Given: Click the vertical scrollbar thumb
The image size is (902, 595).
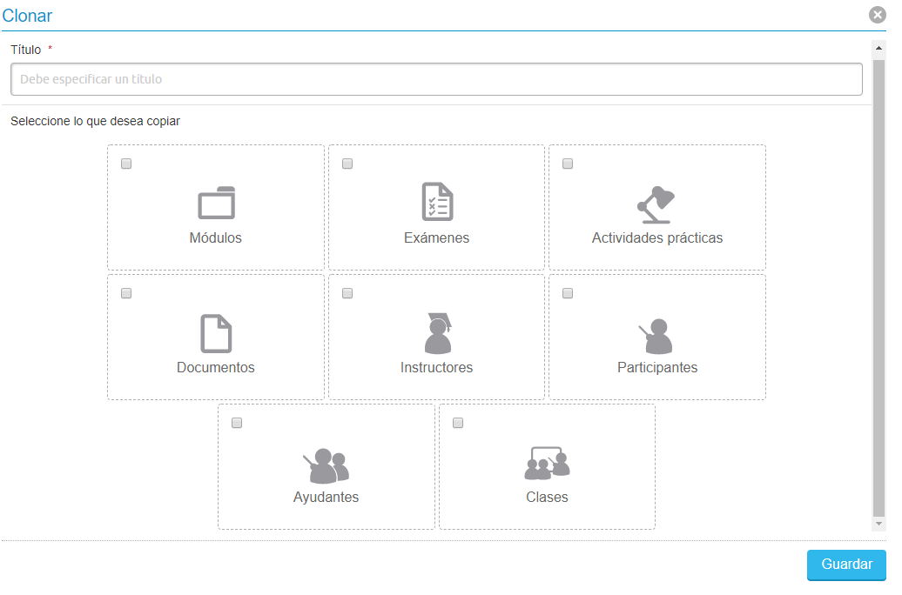Looking at the screenshot, I should coord(878,287).
